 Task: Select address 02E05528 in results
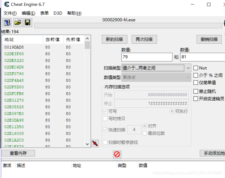coord(14,107)
